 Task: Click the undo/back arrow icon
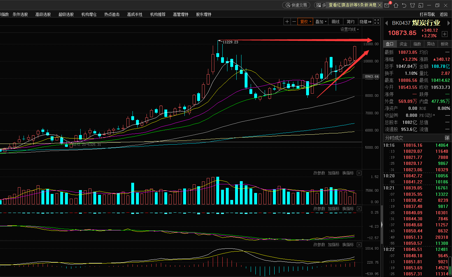click(x=404, y=5)
